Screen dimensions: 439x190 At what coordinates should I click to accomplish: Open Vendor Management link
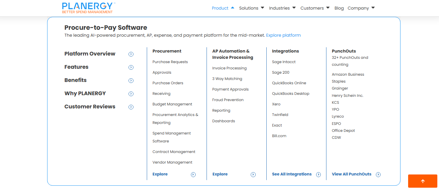click(x=172, y=162)
